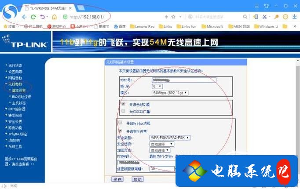Click the PSK密码 input field
This screenshot has height=189, width=300.
coord(146,163)
